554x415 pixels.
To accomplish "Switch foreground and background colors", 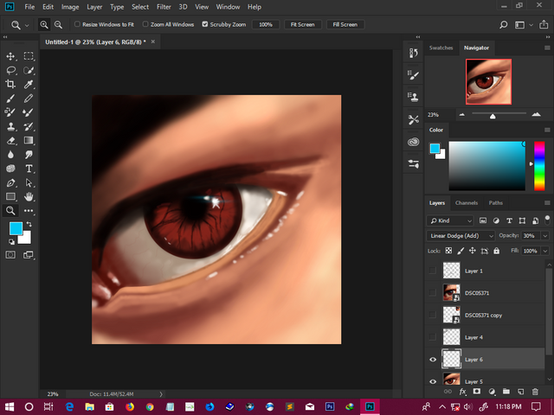I will pyautogui.click(x=29, y=224).
